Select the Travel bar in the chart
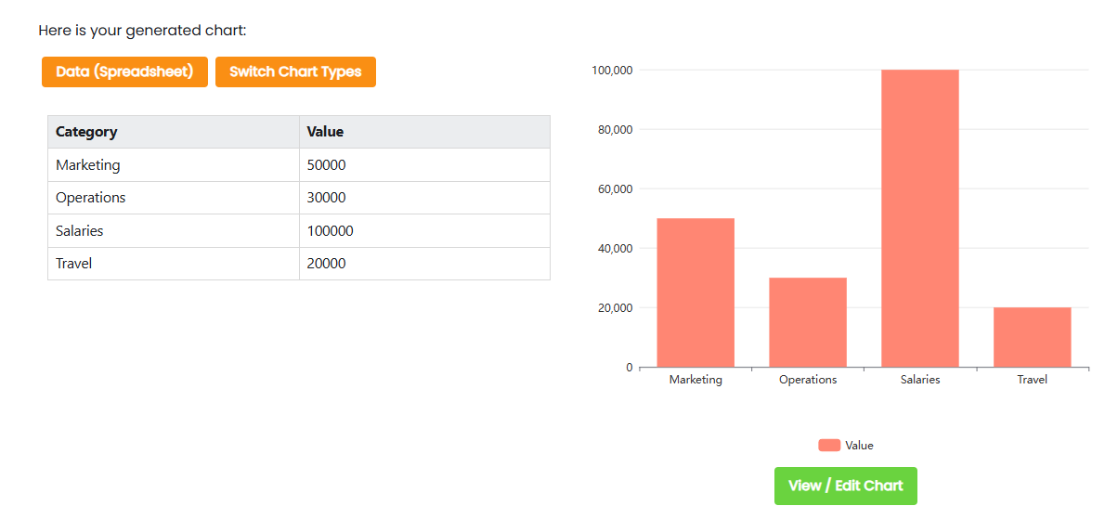 pos(1032,337)
